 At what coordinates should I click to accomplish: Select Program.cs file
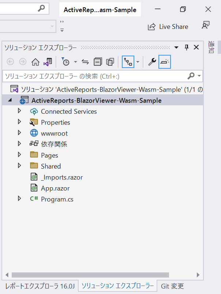[x=57, y=199]
